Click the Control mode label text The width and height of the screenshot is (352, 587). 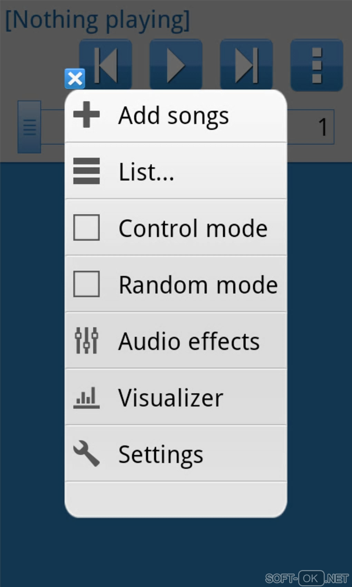click(x=193, y=228)
